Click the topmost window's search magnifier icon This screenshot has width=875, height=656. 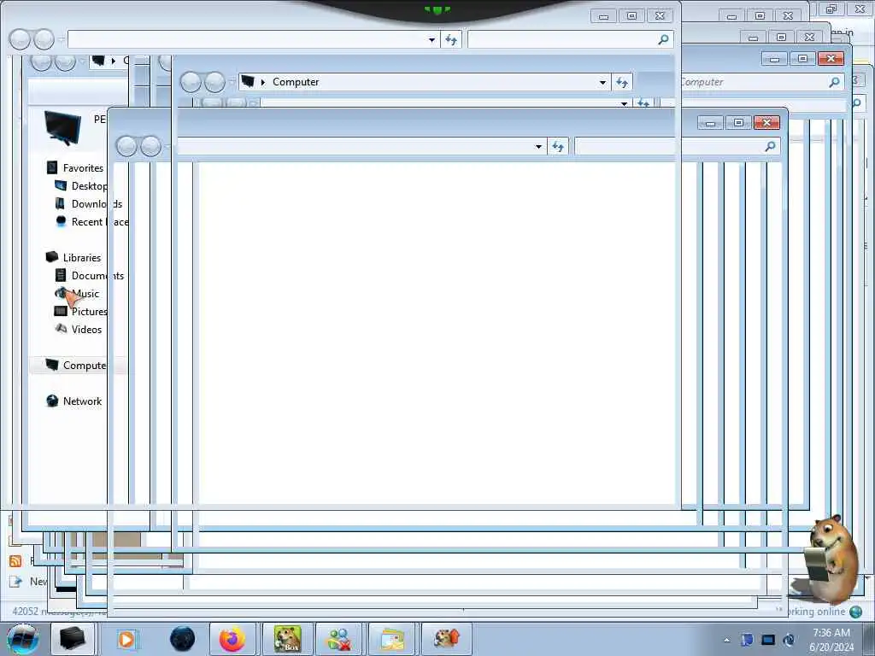(x=663, y=39)
